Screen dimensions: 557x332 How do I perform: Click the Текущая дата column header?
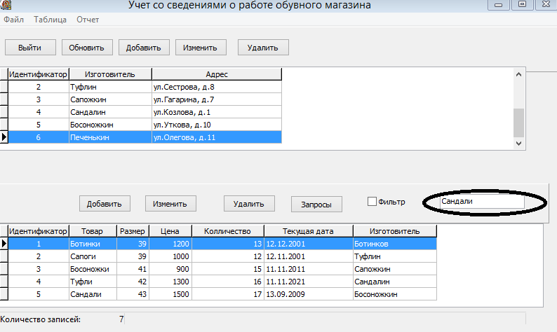point(309,231)
